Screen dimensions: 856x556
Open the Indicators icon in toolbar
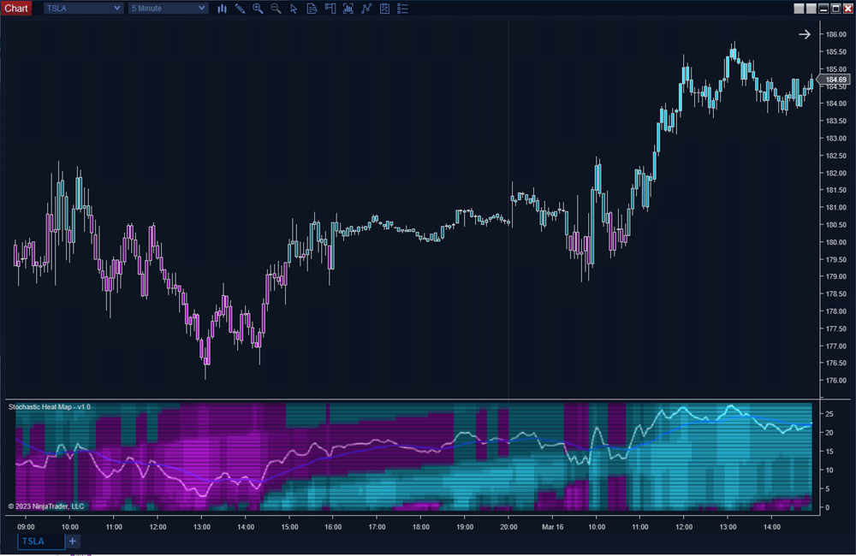point(366,9)
